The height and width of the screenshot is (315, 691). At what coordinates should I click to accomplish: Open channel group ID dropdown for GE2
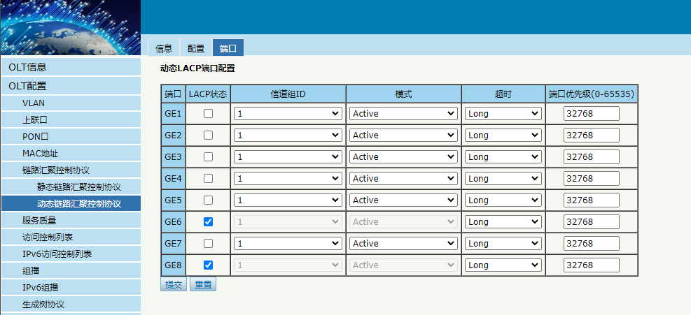click(x=288, y=135)
